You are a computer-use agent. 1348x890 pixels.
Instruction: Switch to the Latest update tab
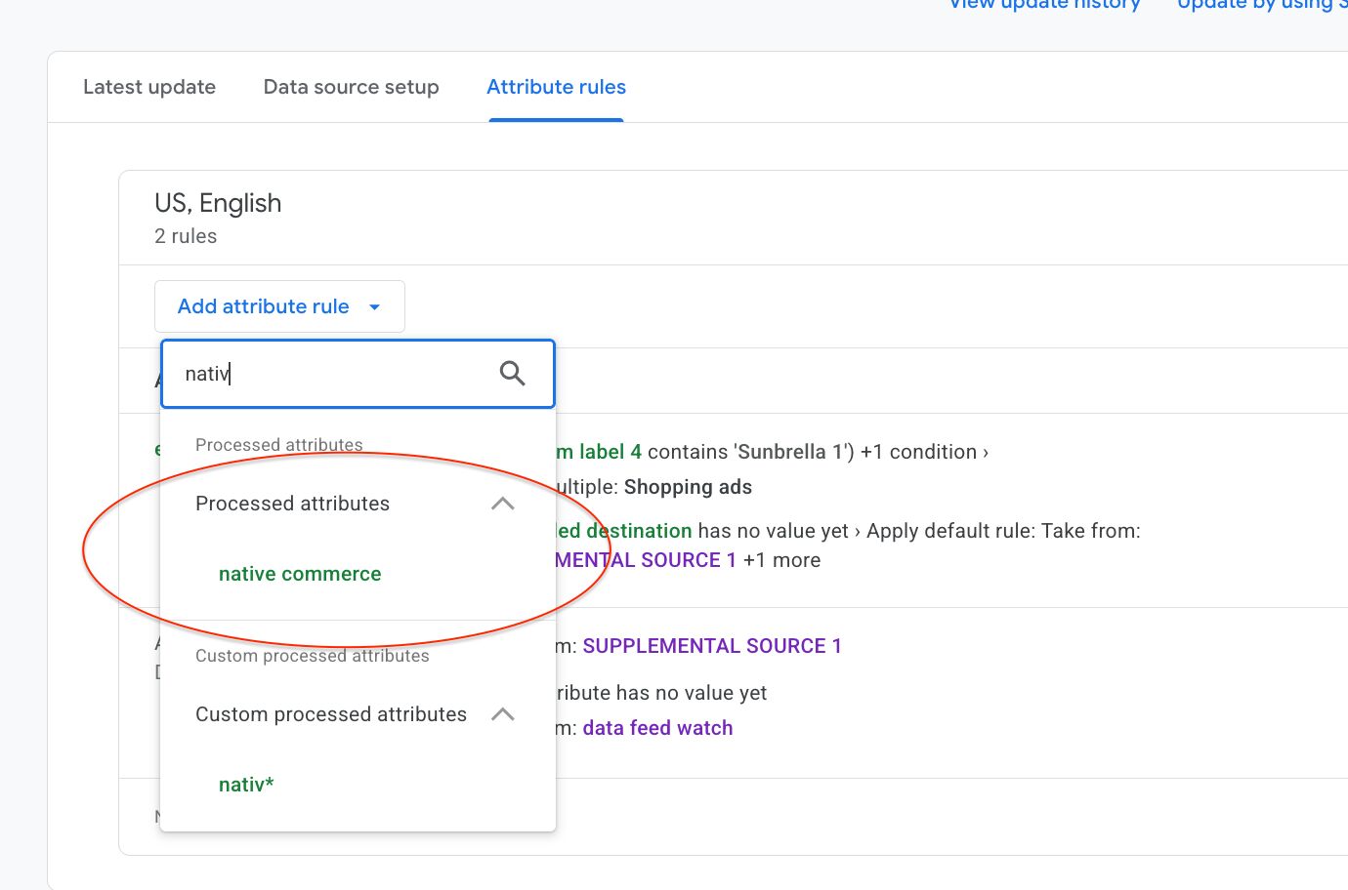(149, 87)
